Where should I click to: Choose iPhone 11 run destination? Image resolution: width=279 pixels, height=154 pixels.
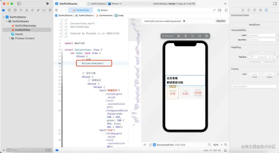[115, 4]
